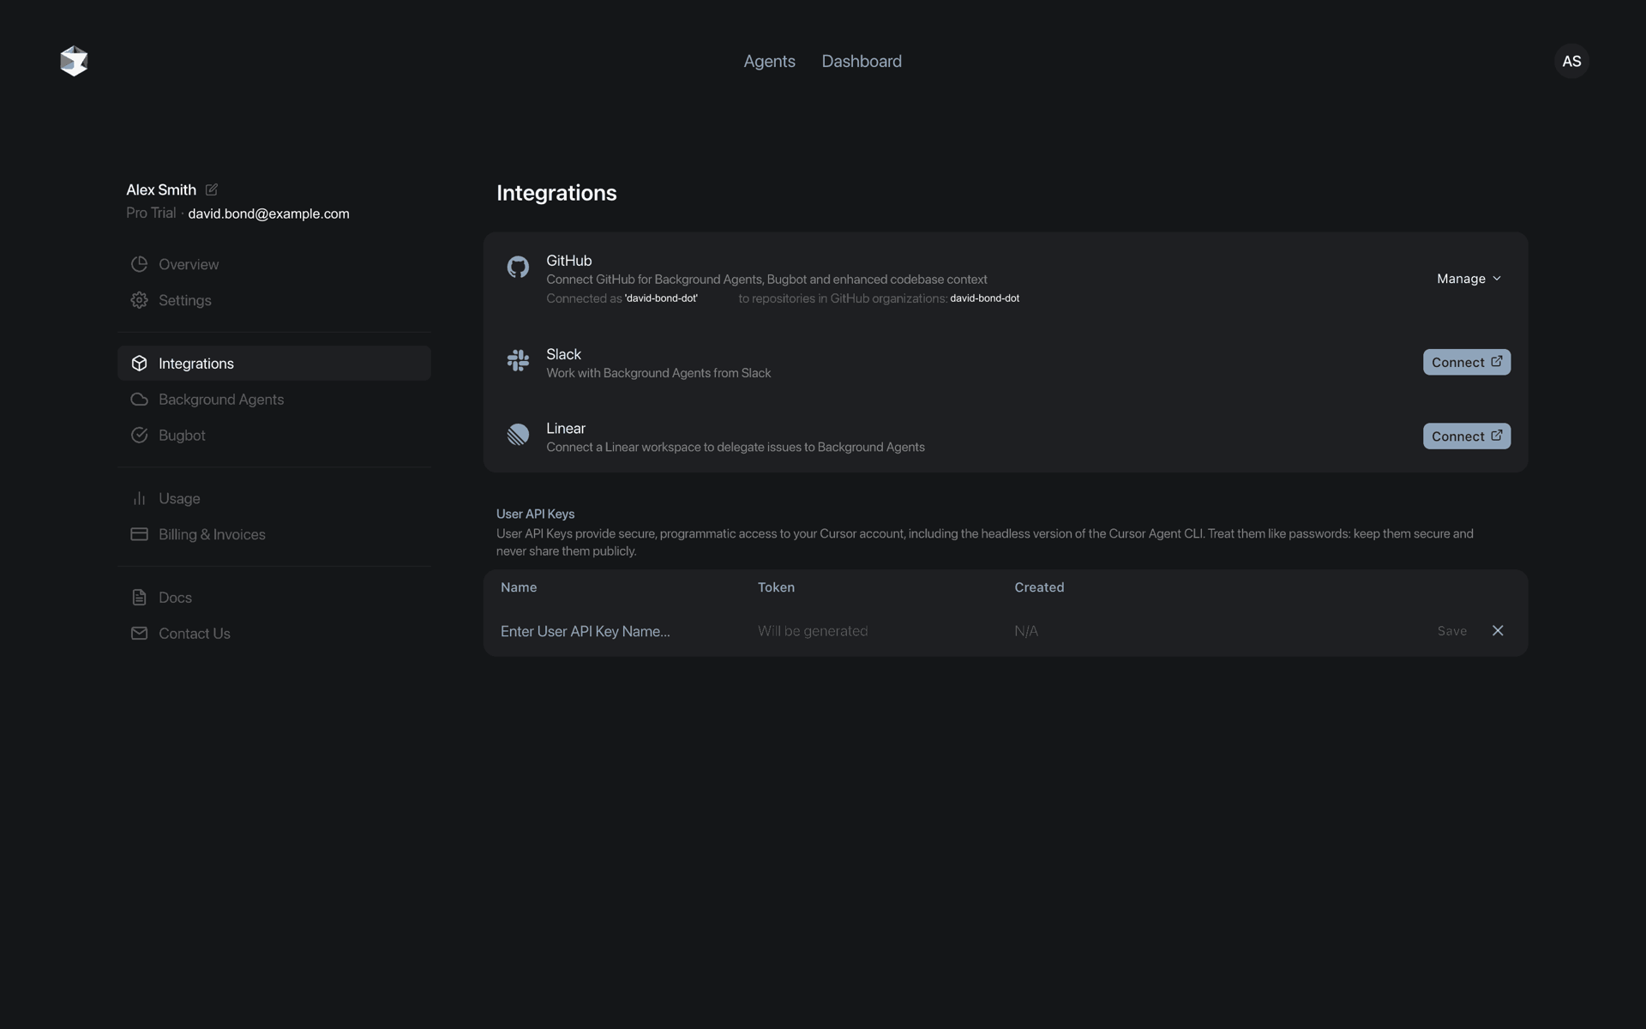Image resolution: width=1646 pixels, height=1029 pixels.
Task: Click the Integrations cube icon
Action: pyautogui.click(x=139, y=364)
